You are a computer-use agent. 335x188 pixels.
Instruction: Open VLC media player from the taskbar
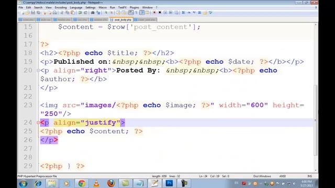tap(96, 183)
